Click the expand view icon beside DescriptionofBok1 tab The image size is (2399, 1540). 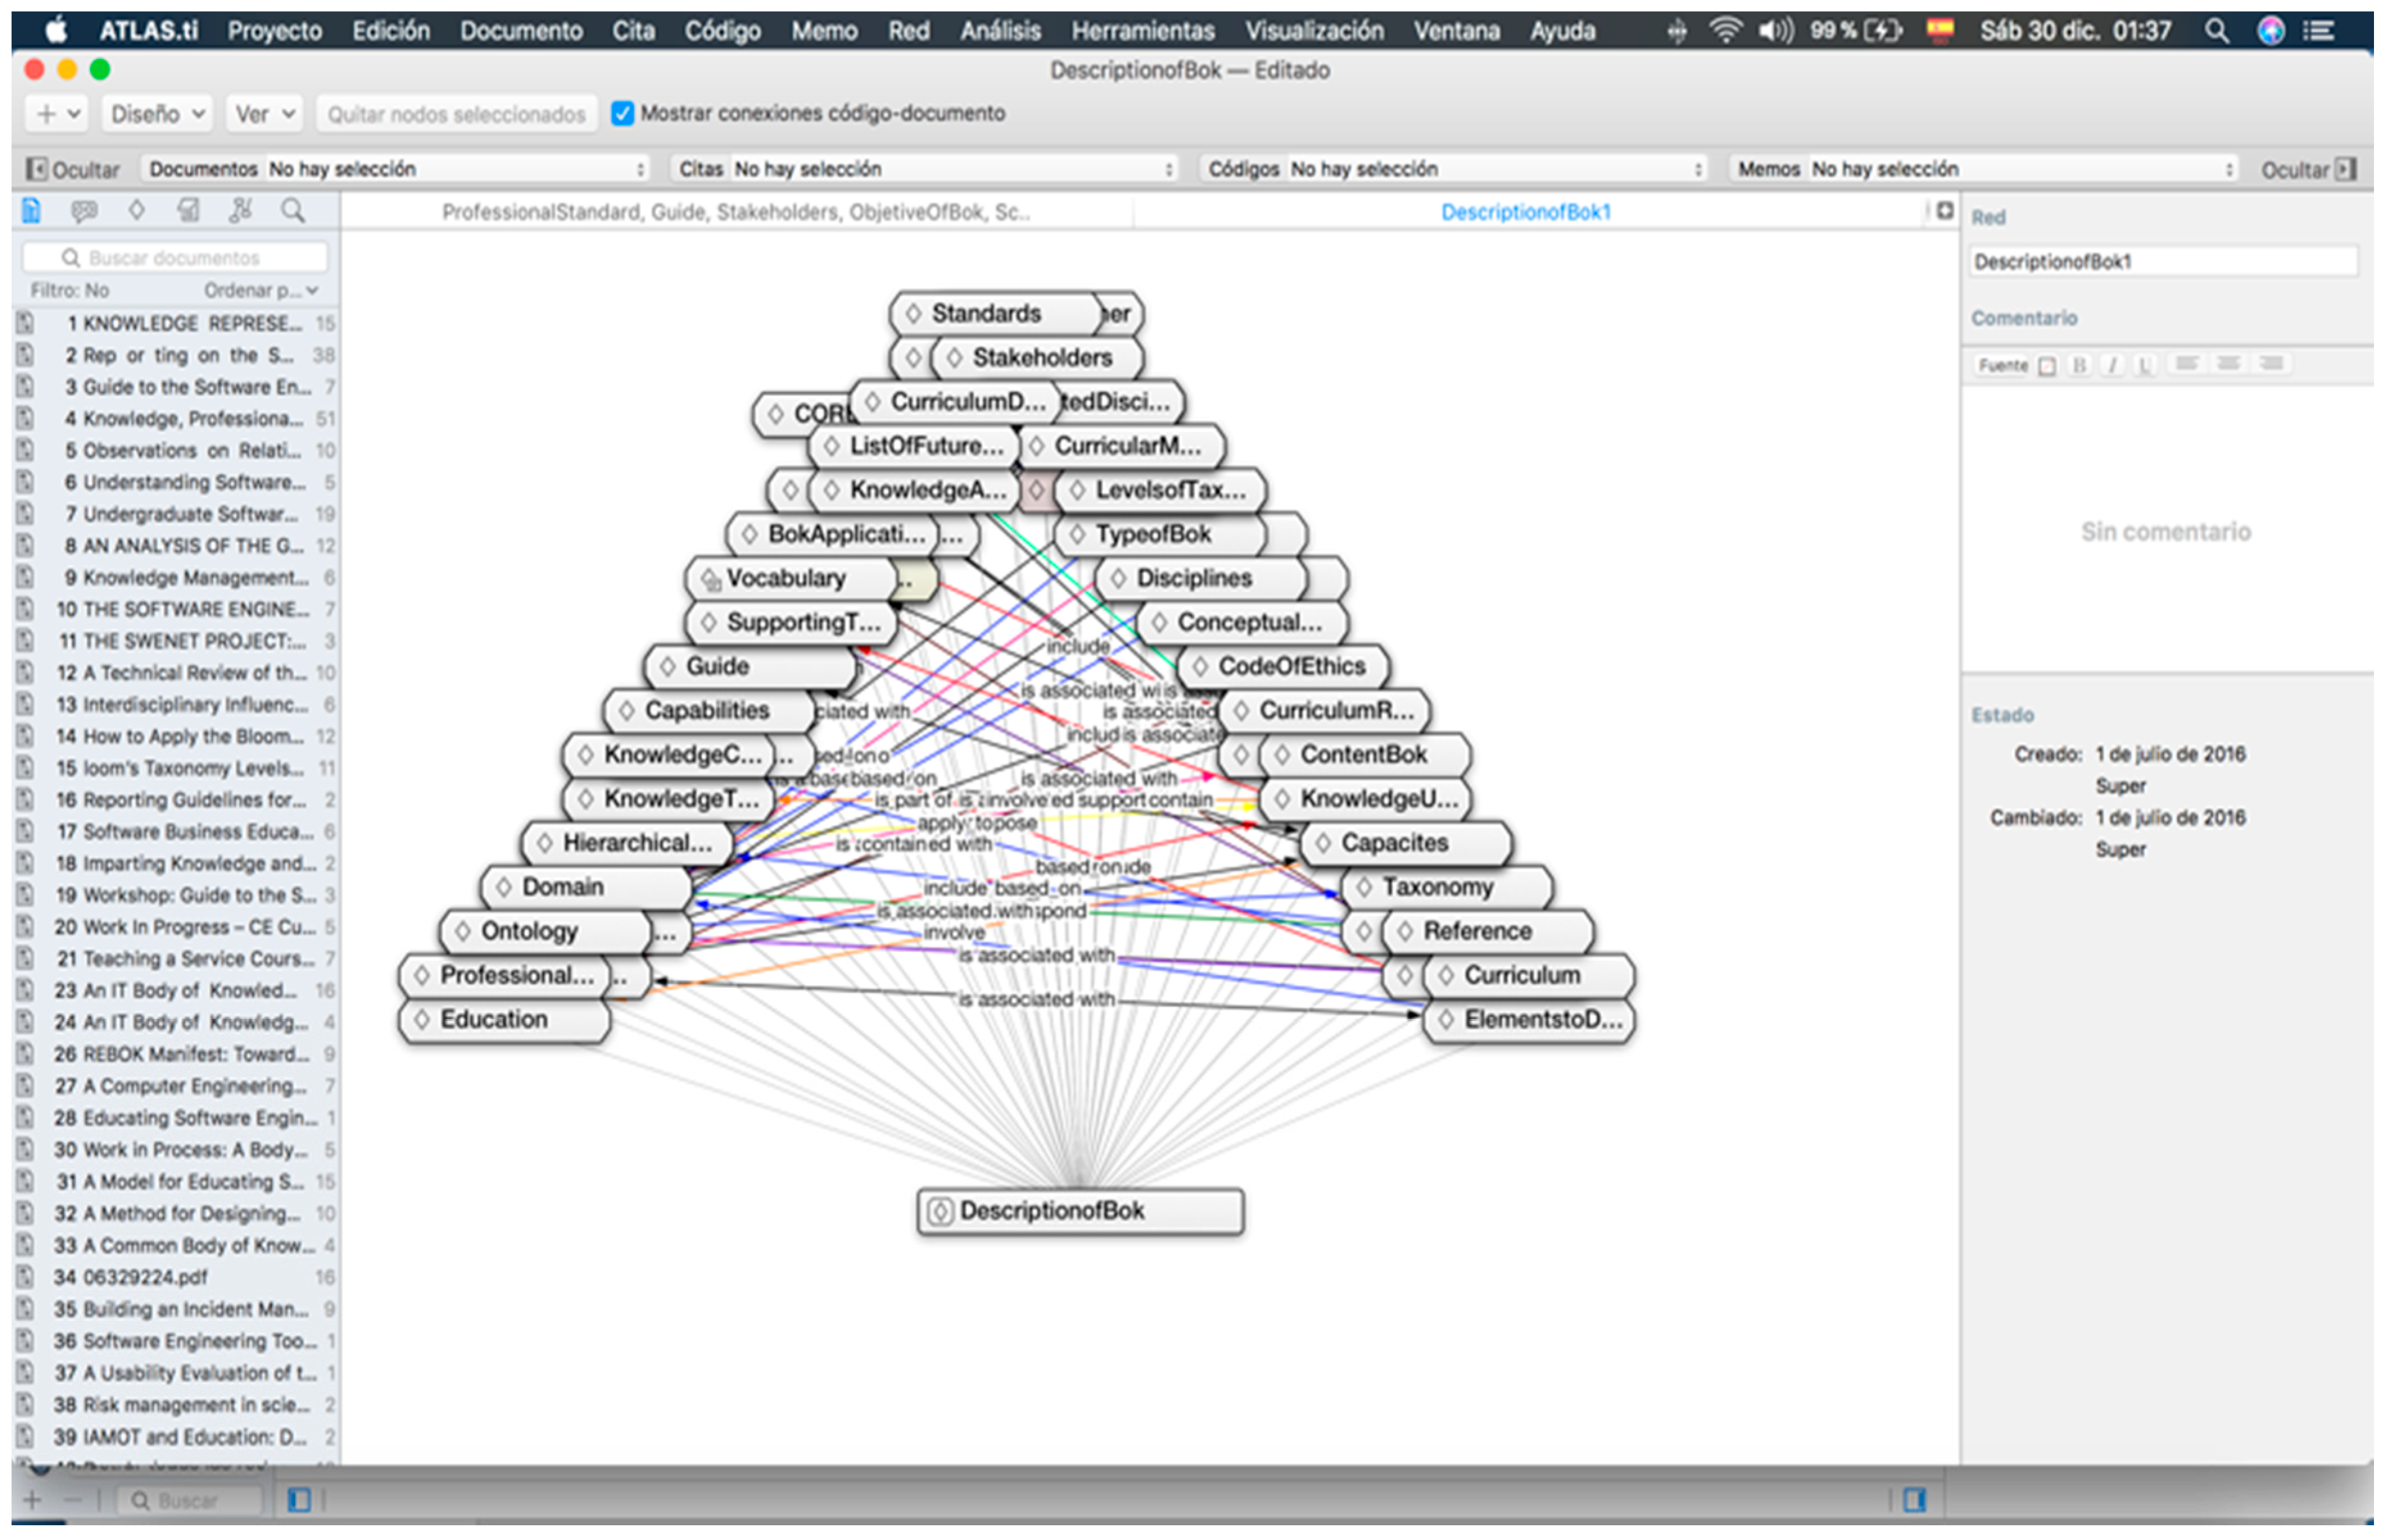(1945, 211)
